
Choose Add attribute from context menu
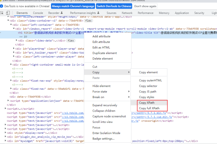[x=107, y=36]
